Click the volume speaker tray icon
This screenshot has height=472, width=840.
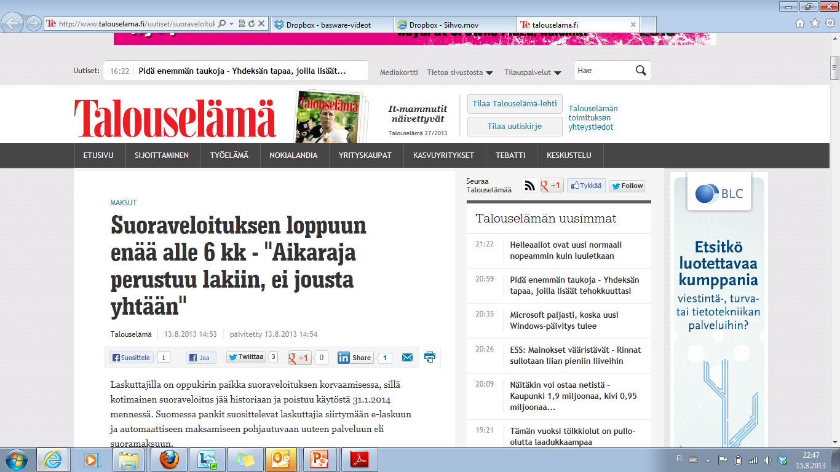[x=767, y=460]
